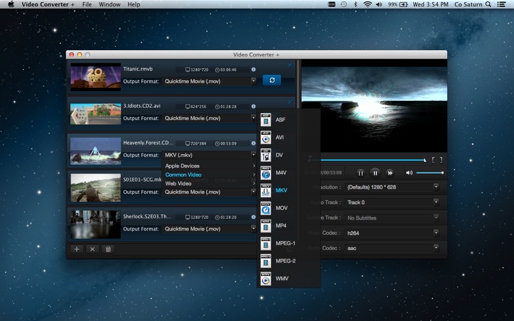The height and width of the screenshot is (321, 514).
Task: Click the Co Saturn user name
Action: pyautogui.click(x=468, y=4)
